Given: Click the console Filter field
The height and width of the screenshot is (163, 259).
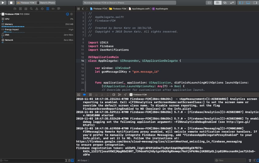Looking at the screenshot, I should pos(230,160).
